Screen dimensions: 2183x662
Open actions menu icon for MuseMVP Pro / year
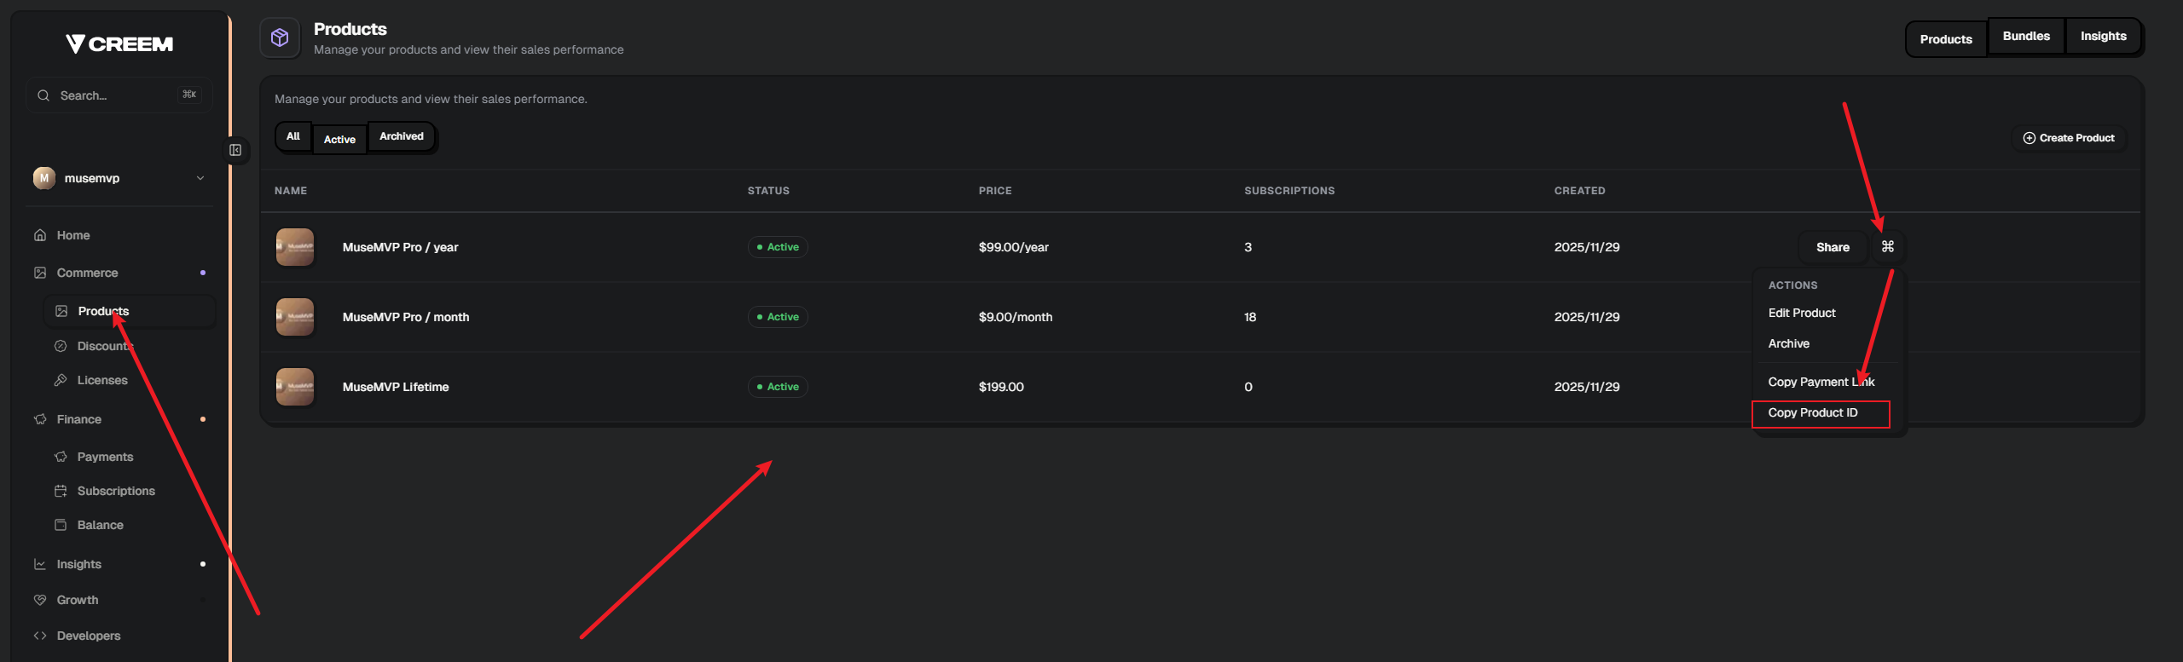(1887, 247)
